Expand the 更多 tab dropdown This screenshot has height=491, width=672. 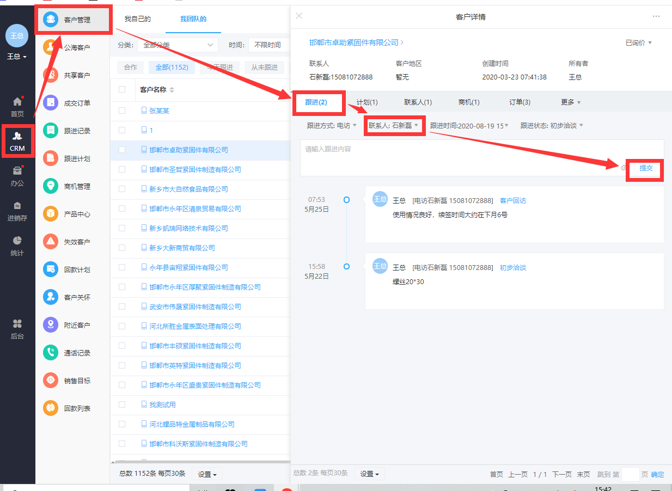pyautogui.click(x=571, y=102)
